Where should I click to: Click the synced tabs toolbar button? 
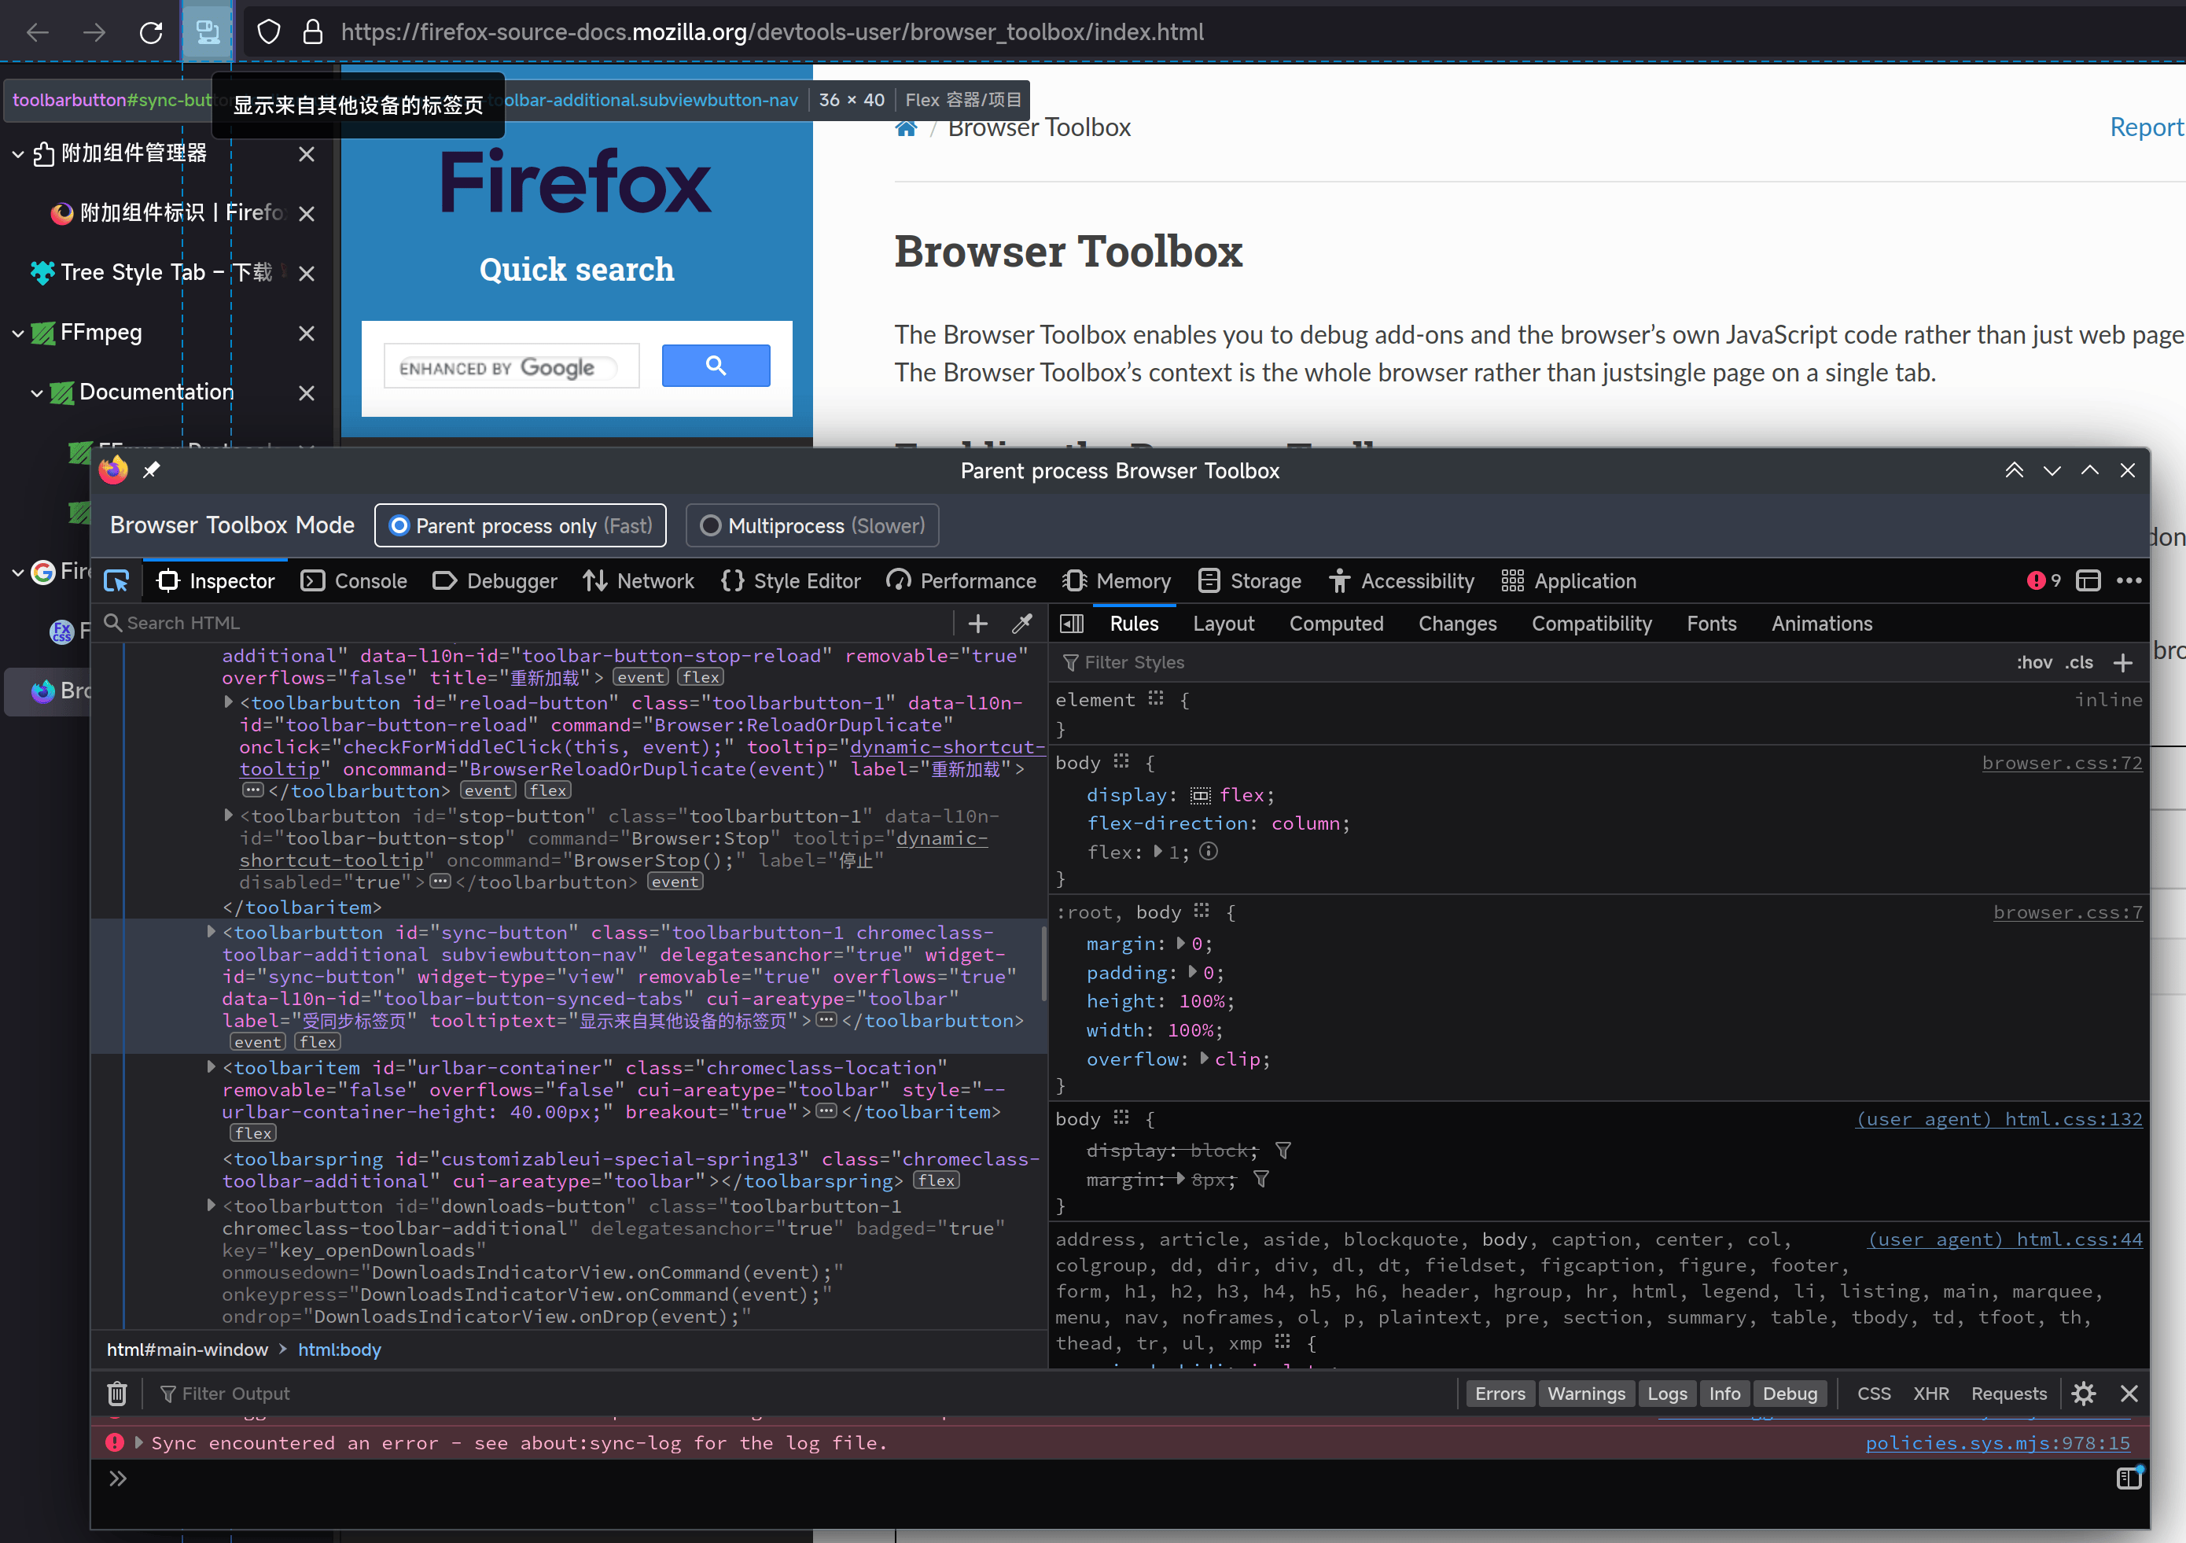tap(207, 32)
